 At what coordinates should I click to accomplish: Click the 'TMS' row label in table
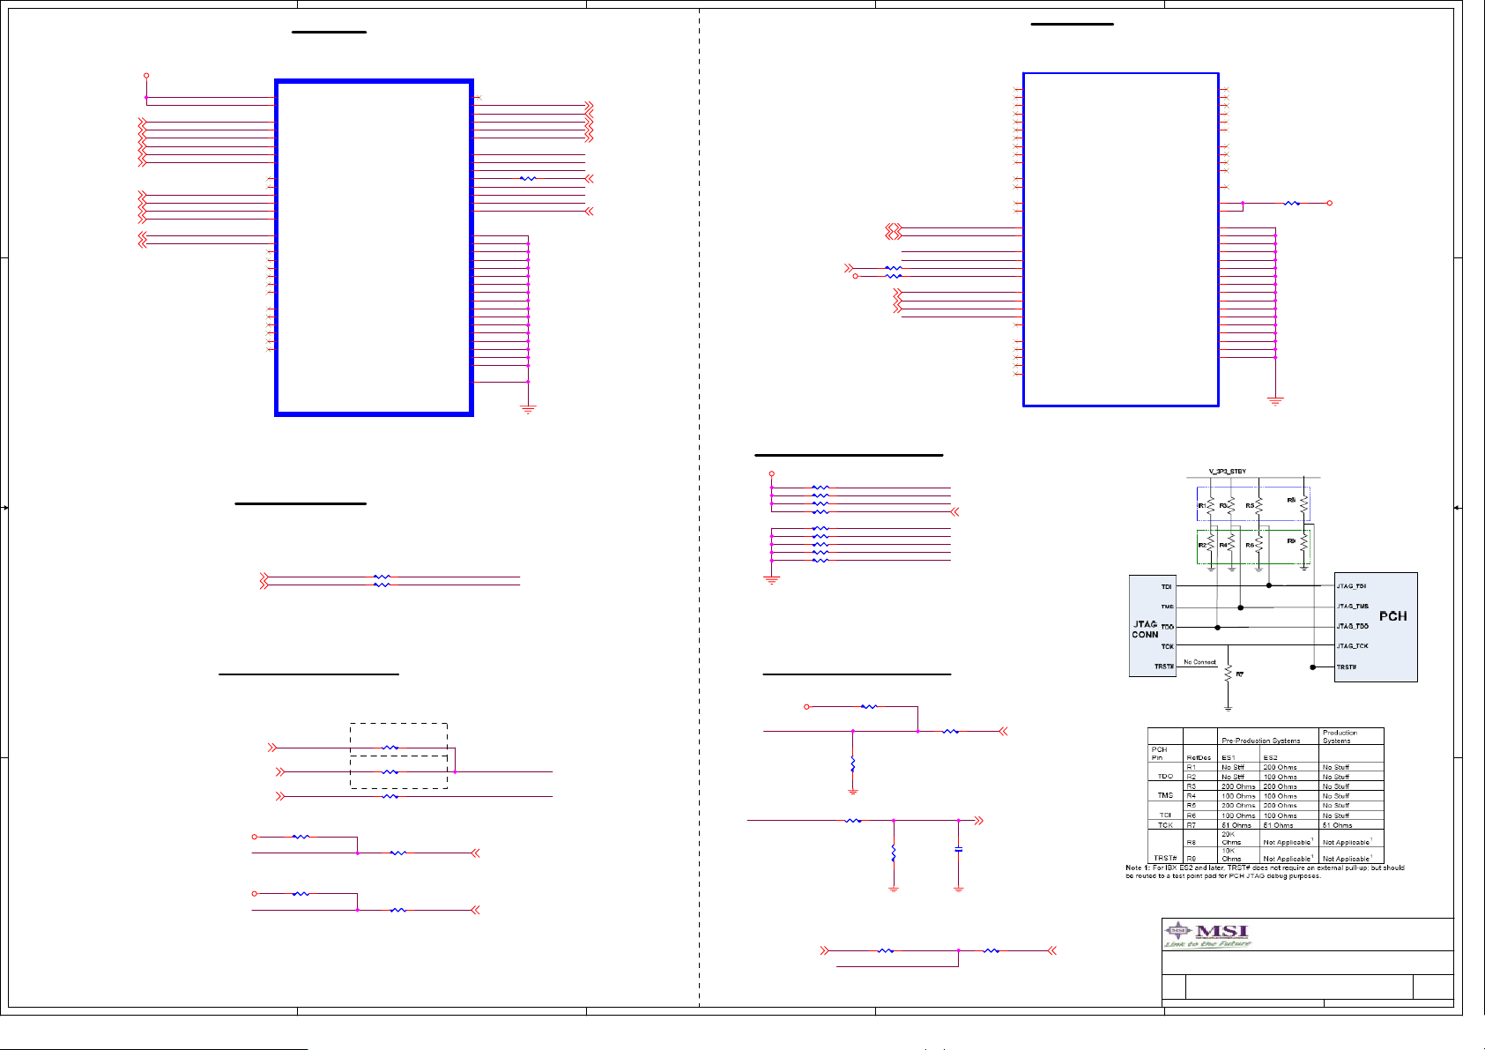pyautogui.click(x=1165, y=795)
